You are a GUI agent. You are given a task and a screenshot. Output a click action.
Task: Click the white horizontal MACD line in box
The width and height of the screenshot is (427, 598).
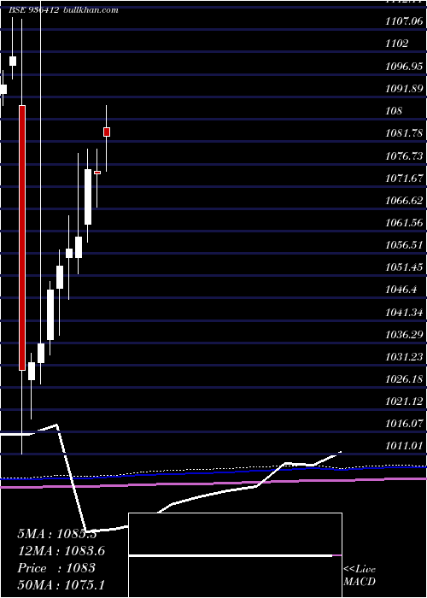coord(231,555)
